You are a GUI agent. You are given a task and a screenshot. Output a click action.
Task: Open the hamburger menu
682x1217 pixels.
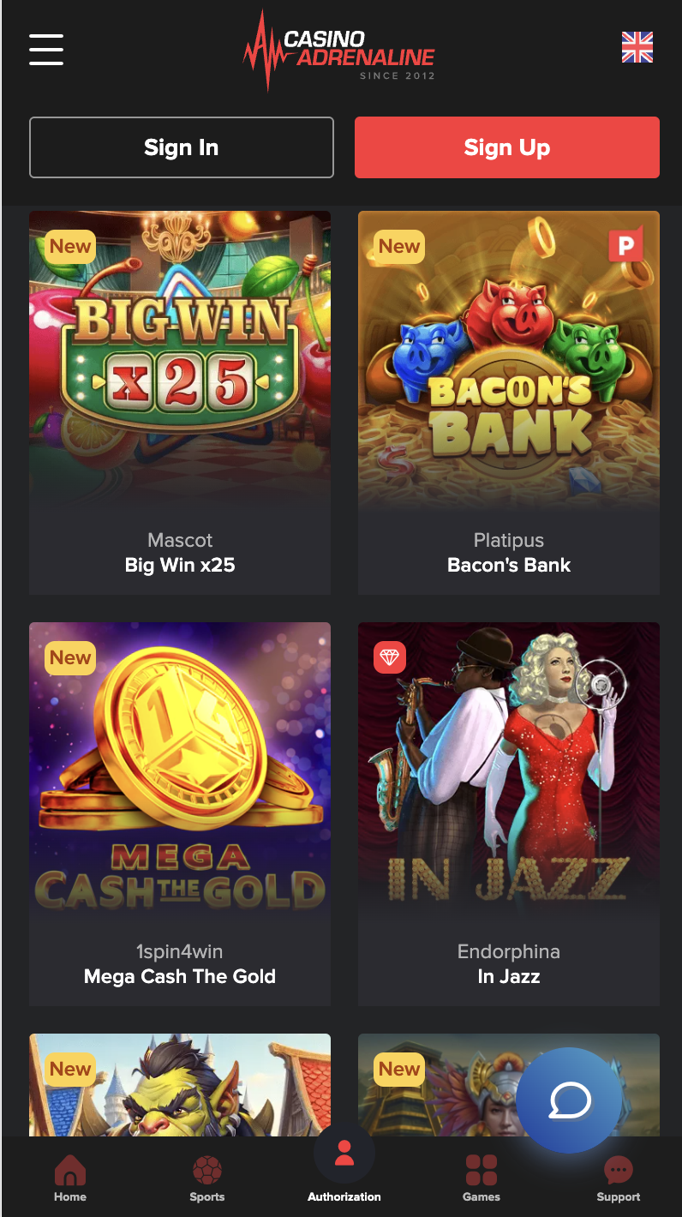click(46, 49)
